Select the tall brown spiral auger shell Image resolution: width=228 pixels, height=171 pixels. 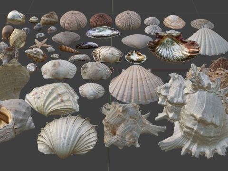point(69,49)
